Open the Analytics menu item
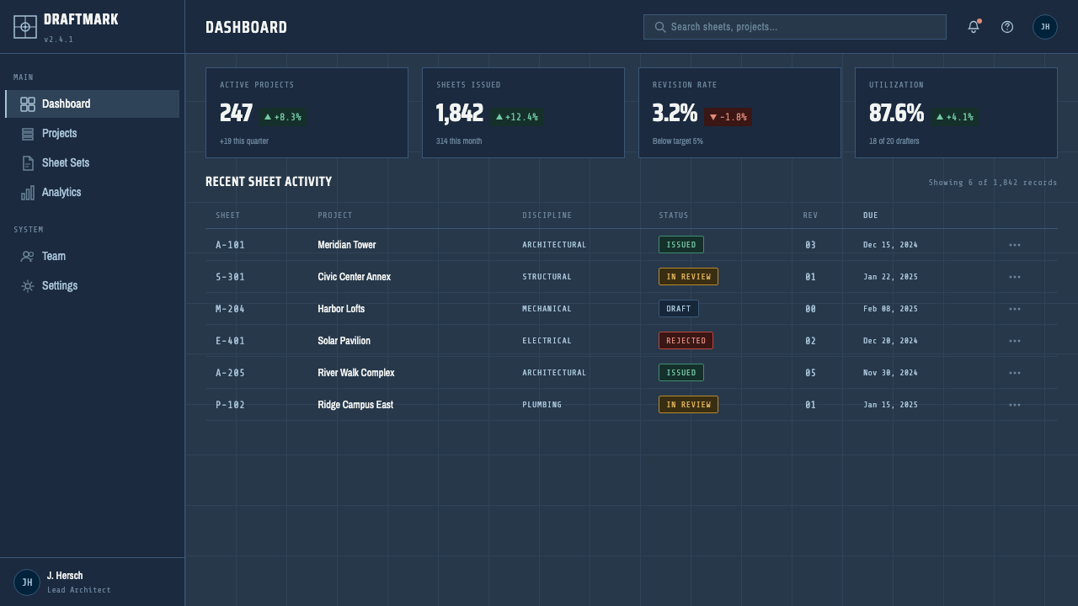 point(93,193)
